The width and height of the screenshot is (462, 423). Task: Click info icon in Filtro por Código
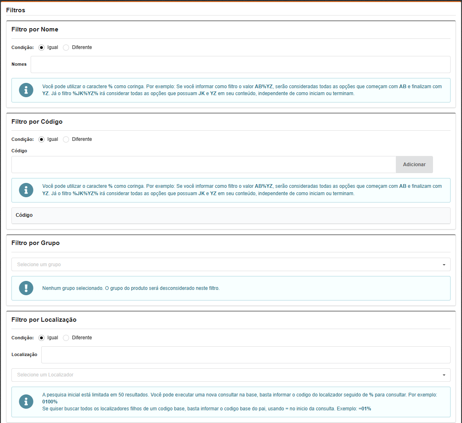[x=27, y=190]
